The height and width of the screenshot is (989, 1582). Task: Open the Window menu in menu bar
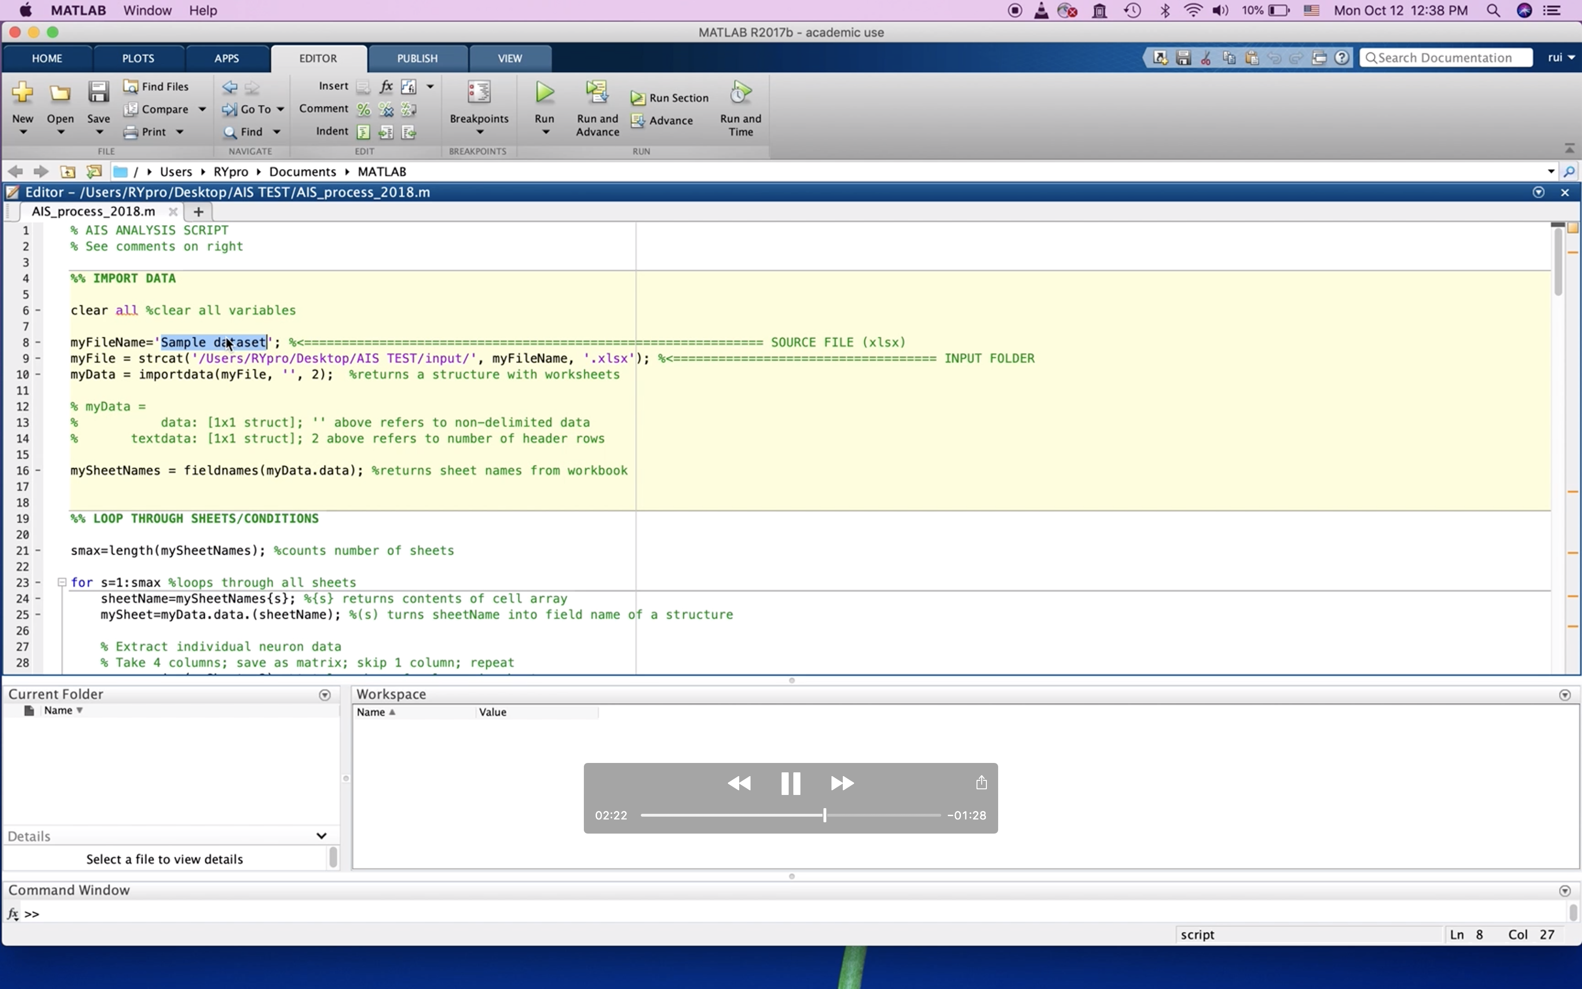(148, 10)
